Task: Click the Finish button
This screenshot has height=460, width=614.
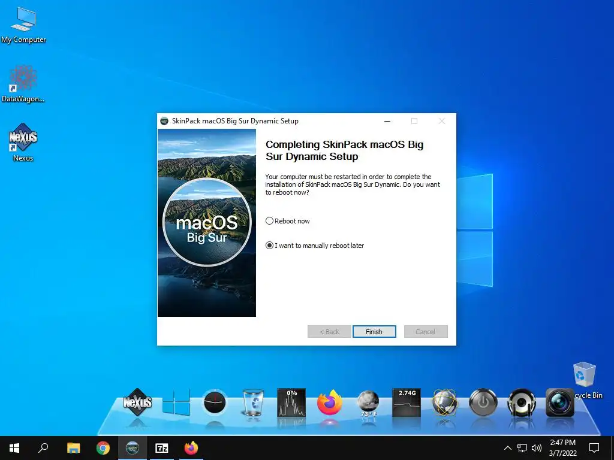Action: point(374,332)
